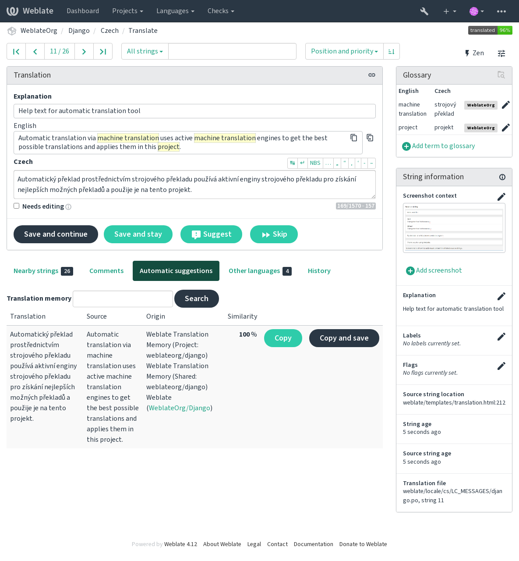
Task: Copy source string to clipboard icon
Action: click(x=354, y=138)
